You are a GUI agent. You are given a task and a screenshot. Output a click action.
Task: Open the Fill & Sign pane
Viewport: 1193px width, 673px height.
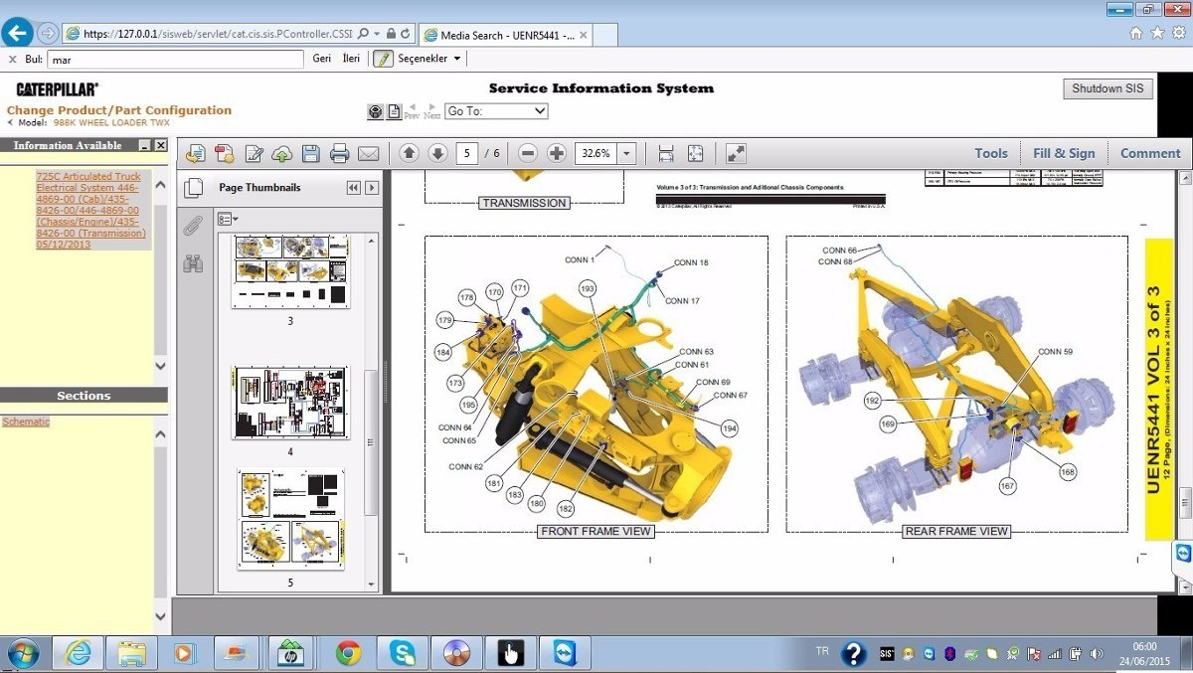click(1064, 153)
